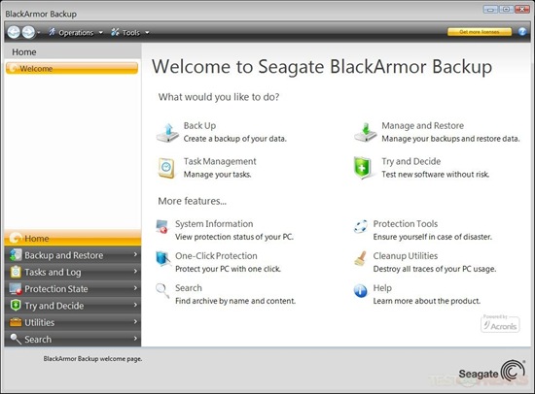The image size is (535, 394).
Task: Expand the Backup and Restore chevron
Action: [135, 254]
